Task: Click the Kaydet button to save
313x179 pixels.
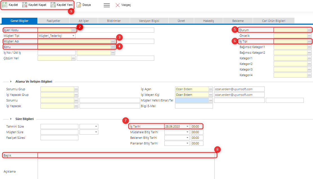Action: click(10, 4)
